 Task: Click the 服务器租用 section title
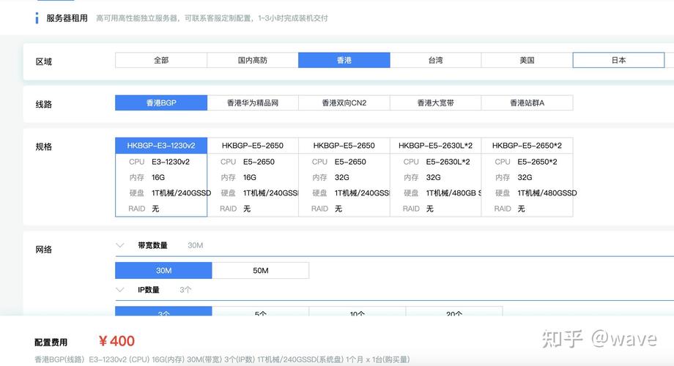tap(67, 18)
